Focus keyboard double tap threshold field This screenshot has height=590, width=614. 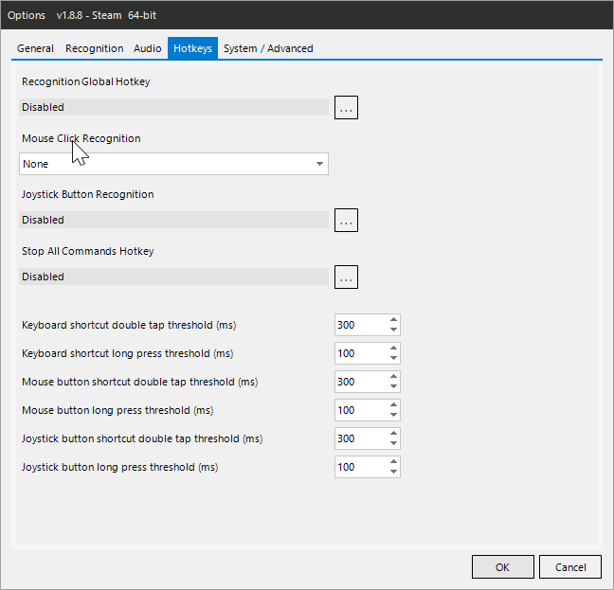coord(361,325)
